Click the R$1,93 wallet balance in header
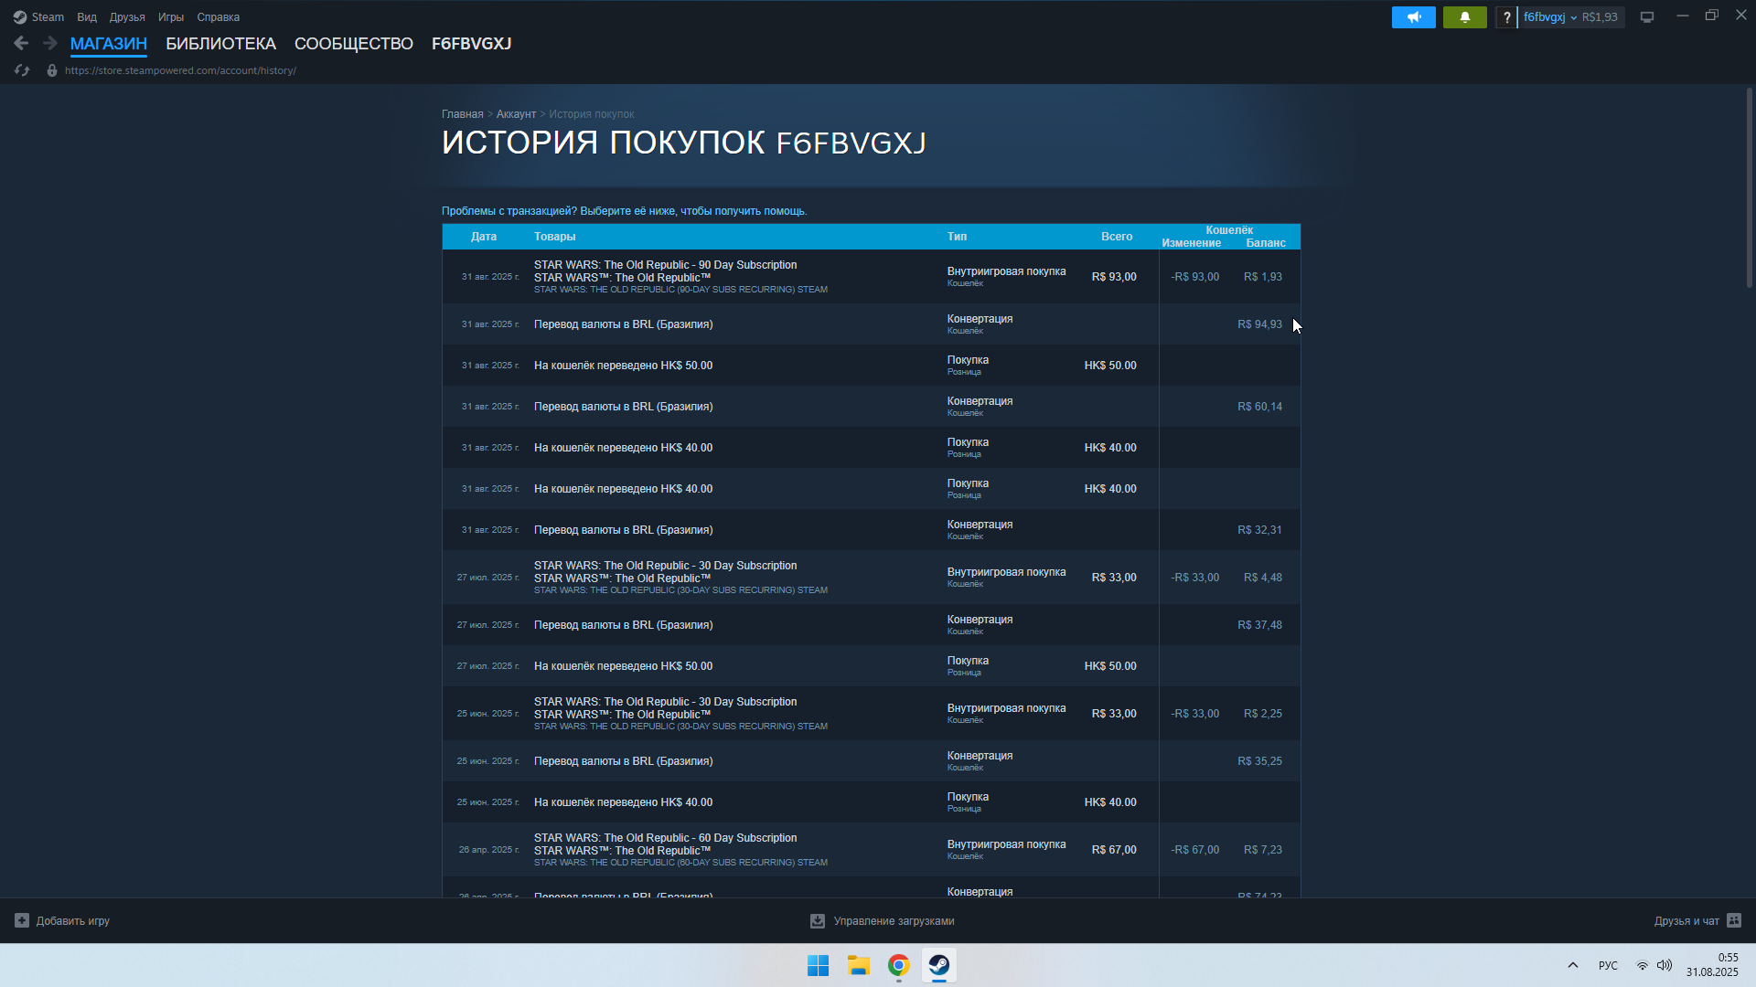Screen dimensions: 1756x987 [1600, 17]
